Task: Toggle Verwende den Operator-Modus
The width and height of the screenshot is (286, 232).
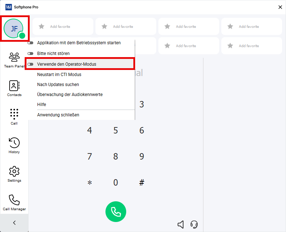Action: pos(30,64)
